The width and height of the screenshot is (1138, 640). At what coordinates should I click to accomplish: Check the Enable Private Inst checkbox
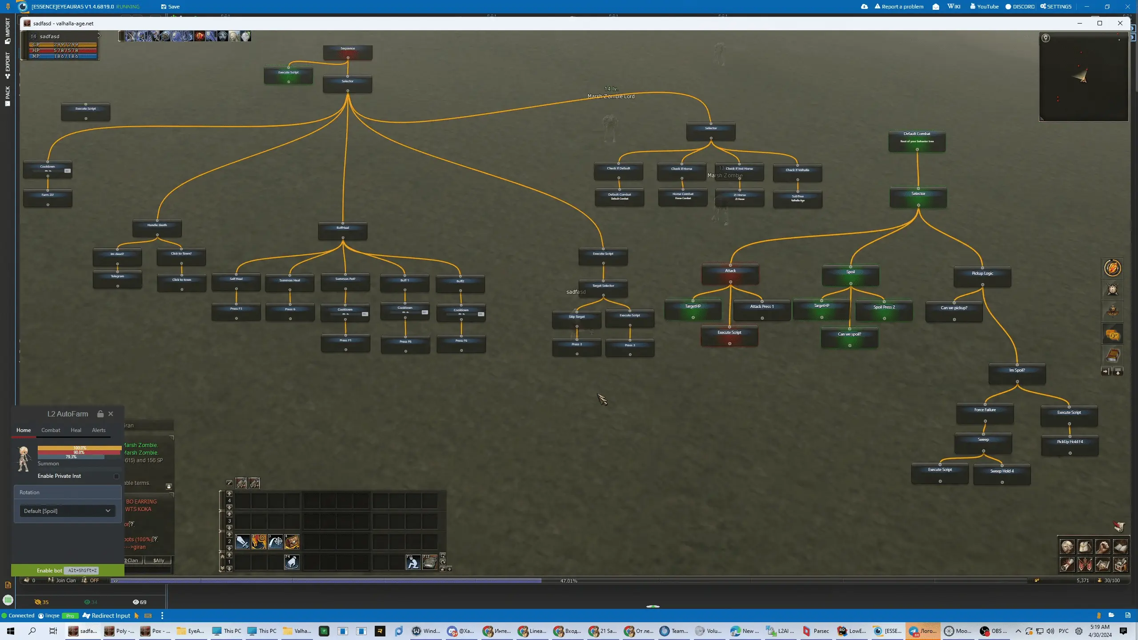click(116, 476)
